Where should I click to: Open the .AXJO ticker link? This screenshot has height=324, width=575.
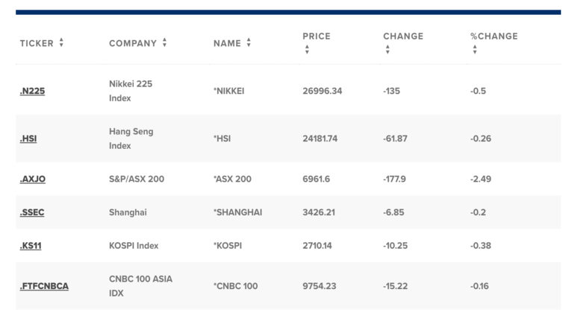click(33, 179)
